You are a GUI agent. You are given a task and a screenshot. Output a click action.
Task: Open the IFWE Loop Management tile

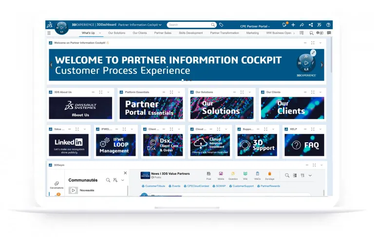pos(116,145)
